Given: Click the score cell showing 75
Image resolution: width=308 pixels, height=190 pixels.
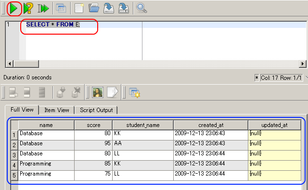Looking at the screenshot, I should click(x=93, y=175).
